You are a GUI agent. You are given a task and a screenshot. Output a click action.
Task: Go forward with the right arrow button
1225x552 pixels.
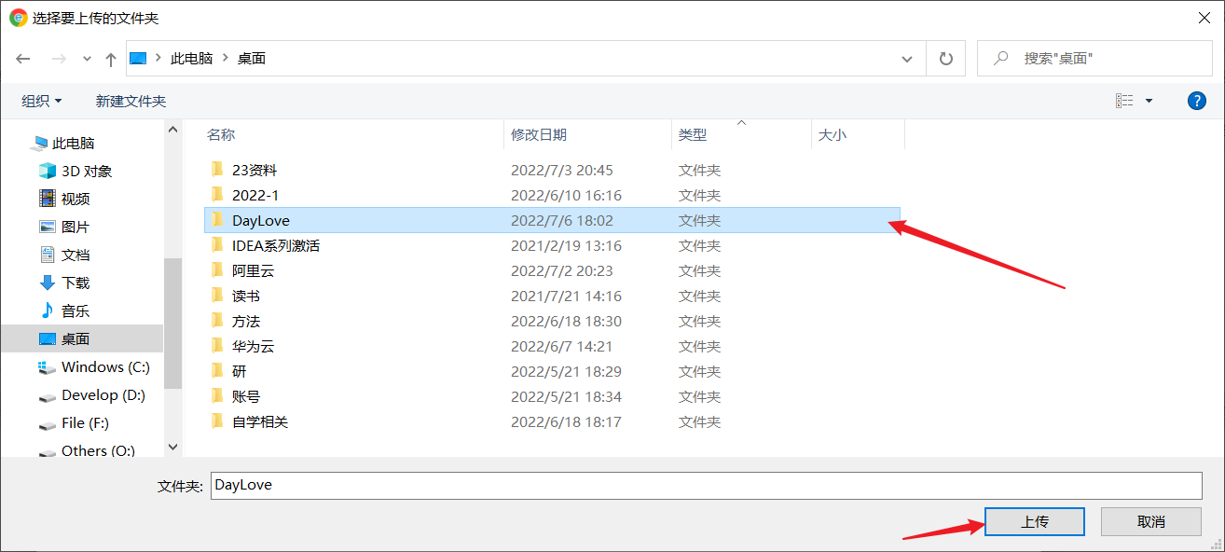click(59, 59)
